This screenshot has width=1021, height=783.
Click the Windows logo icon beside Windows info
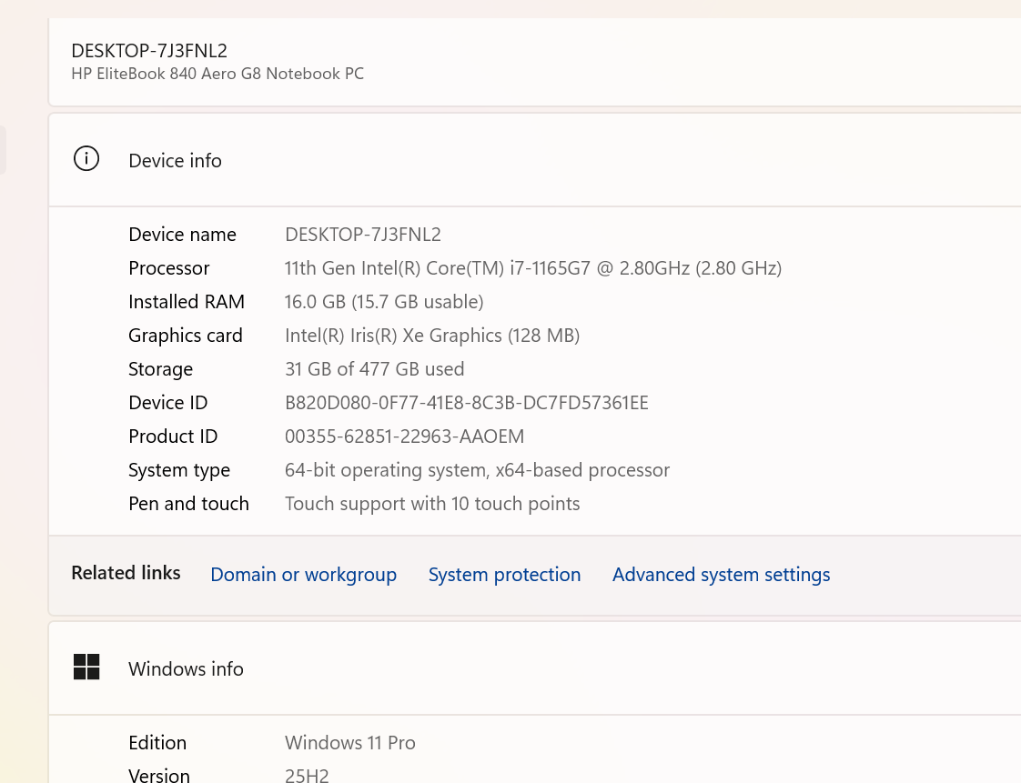tap(86, 668)
